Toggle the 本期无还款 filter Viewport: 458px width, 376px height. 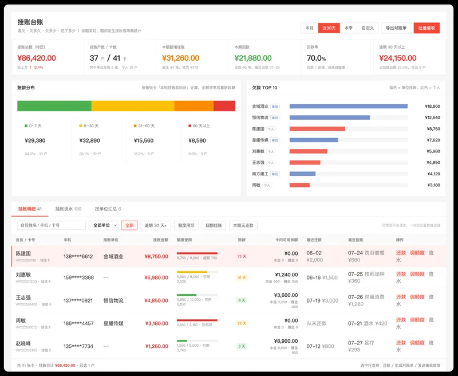[x=243, y=225]
